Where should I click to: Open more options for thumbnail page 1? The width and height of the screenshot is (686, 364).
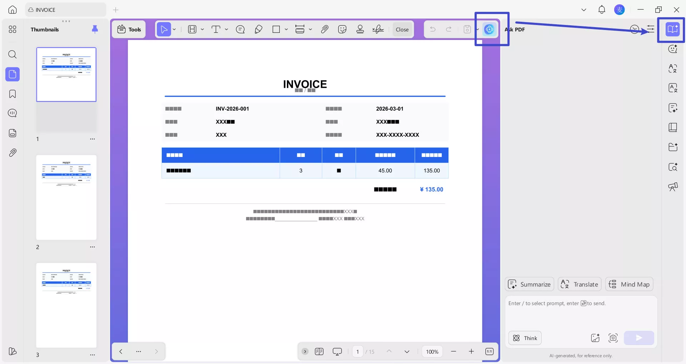(93, 139)
